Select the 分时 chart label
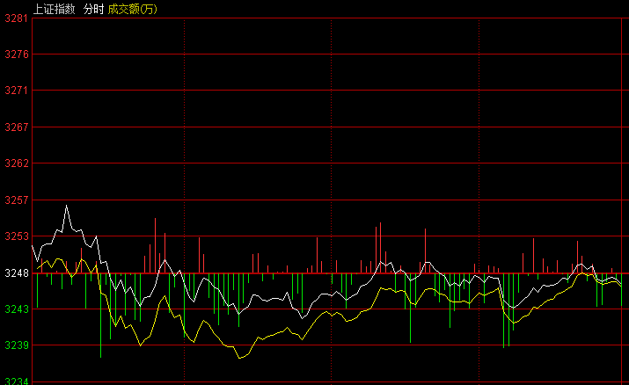629x385 pixels. (94, 9)
